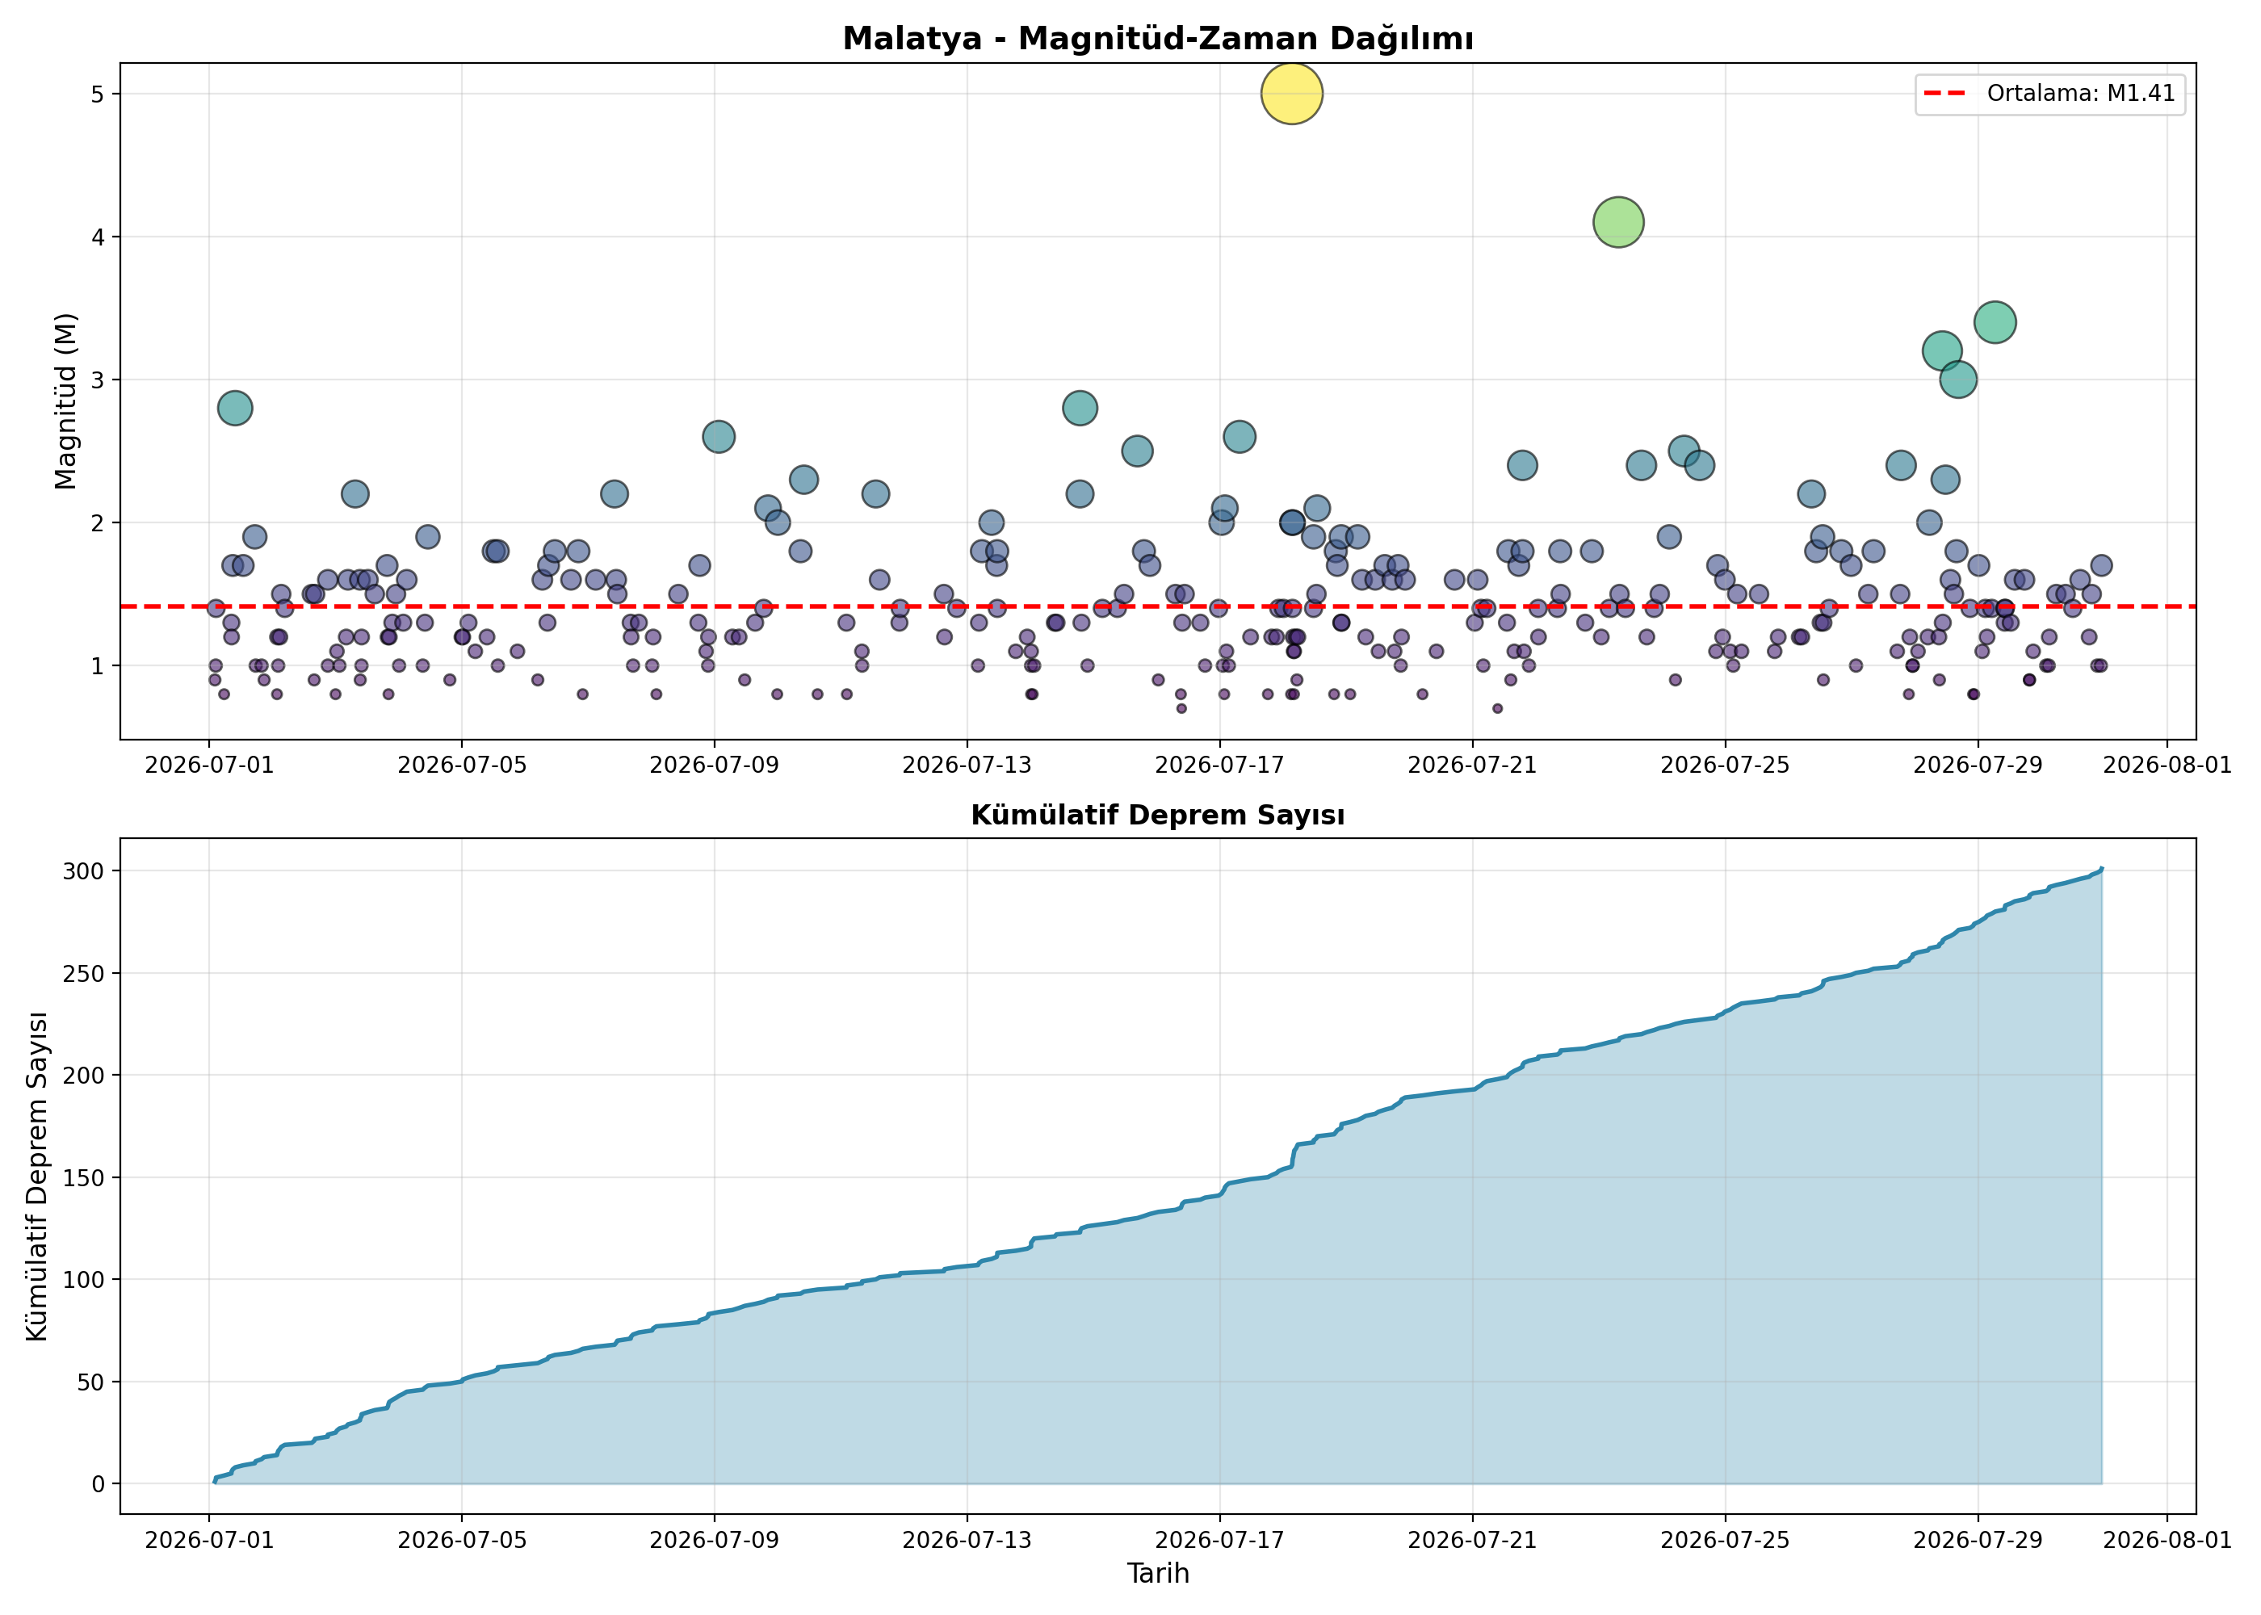Click "2026-07-09" on the top chart axis
2261x1615 pixels.
pyautogui.click(x=714, y=765)
